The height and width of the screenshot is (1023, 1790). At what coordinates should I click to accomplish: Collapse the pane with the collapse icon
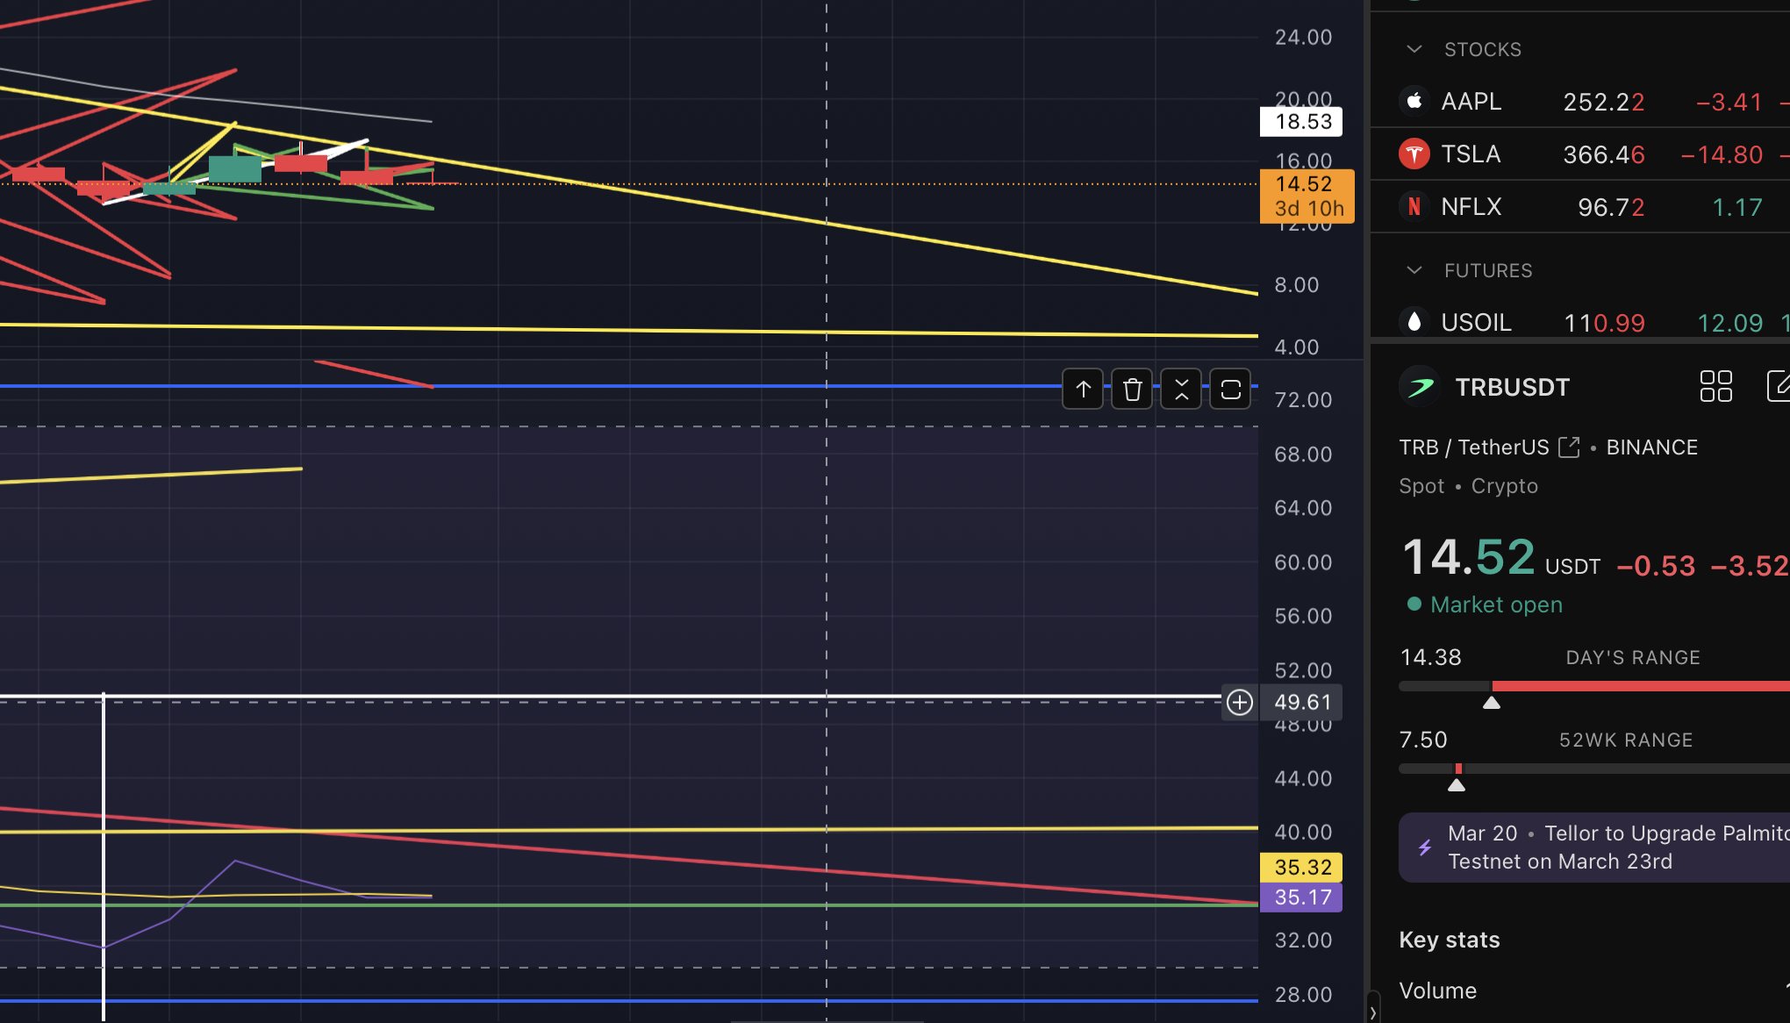pos(1181,390)
